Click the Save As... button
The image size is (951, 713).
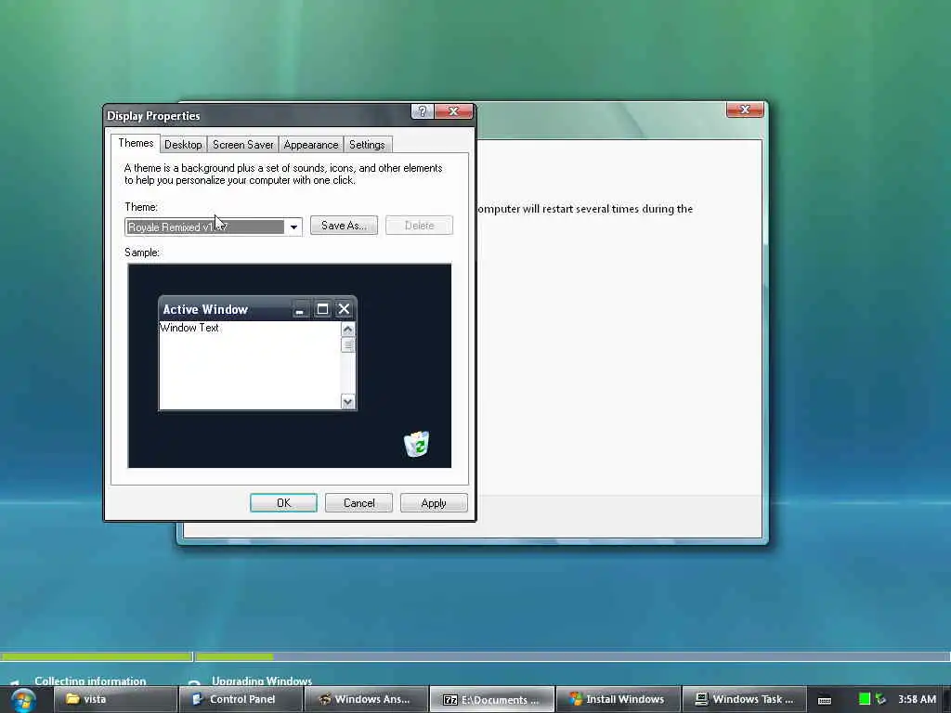pyautogui.click(x=344, y=226)
